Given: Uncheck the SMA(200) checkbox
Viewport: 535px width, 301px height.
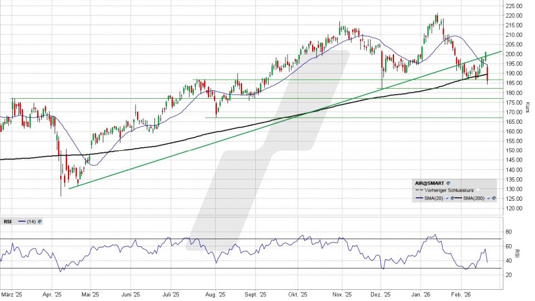Looking at the screenshot, I should (488, 198).
